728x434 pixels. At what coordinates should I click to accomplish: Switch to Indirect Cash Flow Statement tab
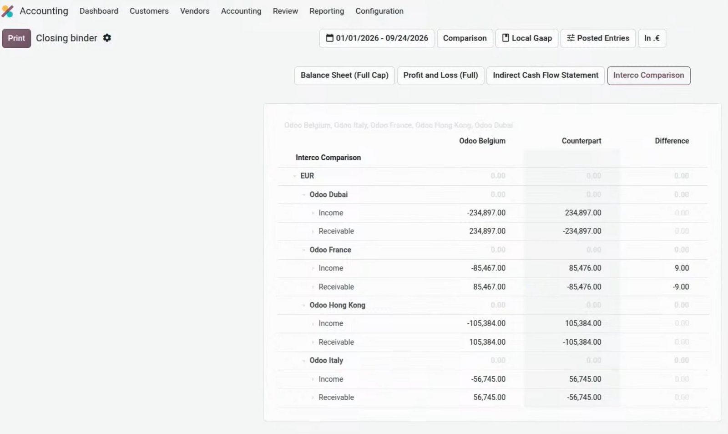point(546,75)
